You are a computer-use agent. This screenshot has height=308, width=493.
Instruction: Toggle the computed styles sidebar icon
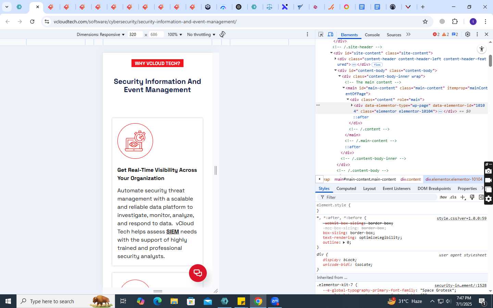(481, 197)
